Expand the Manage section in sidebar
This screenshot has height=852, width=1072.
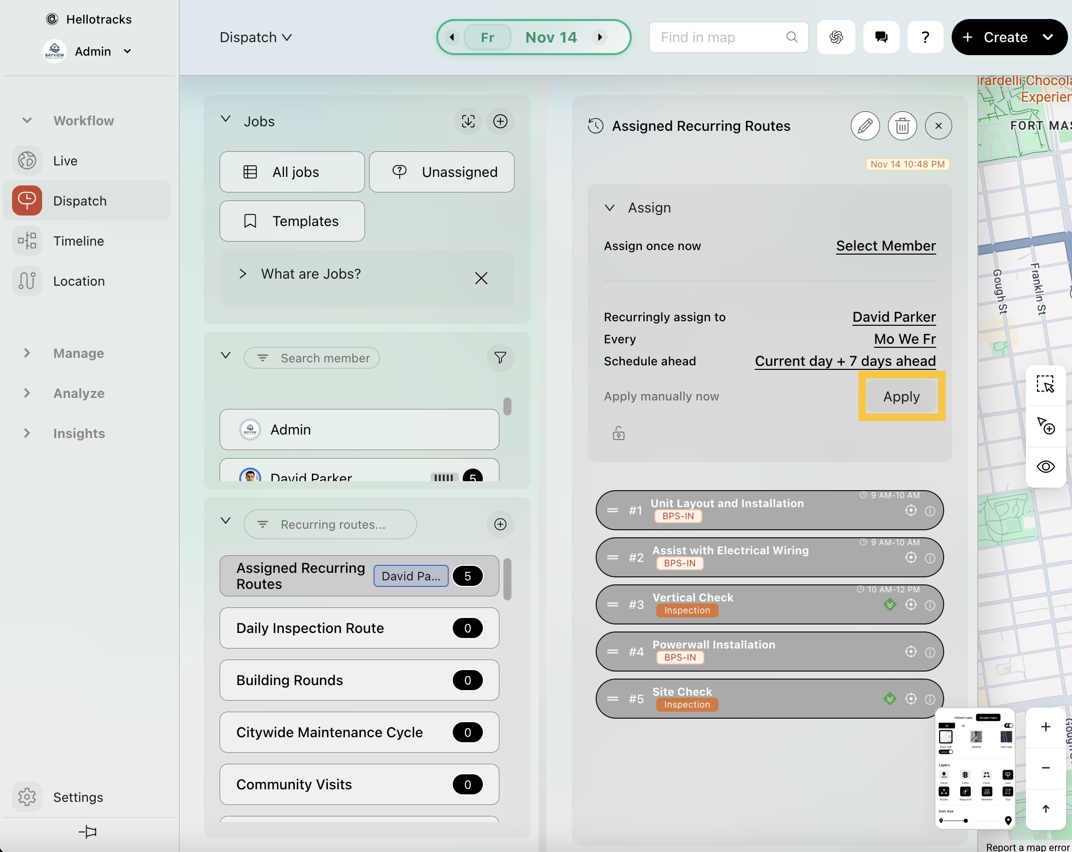tap(27, 353)
